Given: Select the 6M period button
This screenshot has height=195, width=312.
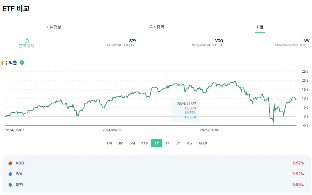Looking at the screenshot, I should pyautogui.click(x=132, y=143).
